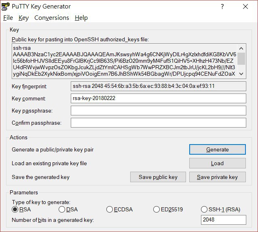Click Load to open existing private key
Viewport: 258px width, 232px height.
[x=217, y=163]
